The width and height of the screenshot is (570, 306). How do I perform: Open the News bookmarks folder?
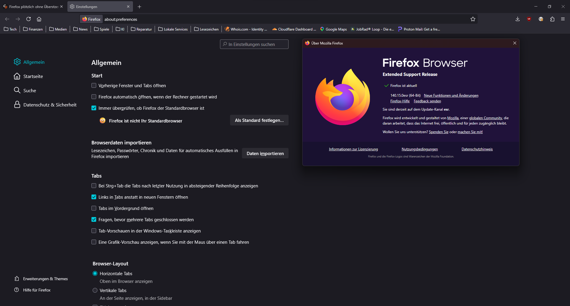80,29
